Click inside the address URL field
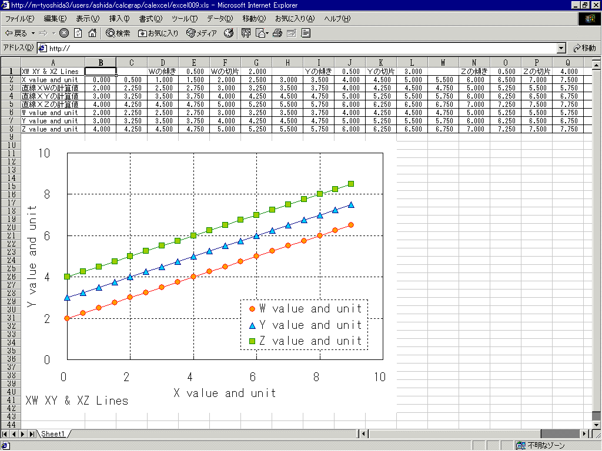The width and height of the screenshot is (602, 451). (x=294, y=48)
